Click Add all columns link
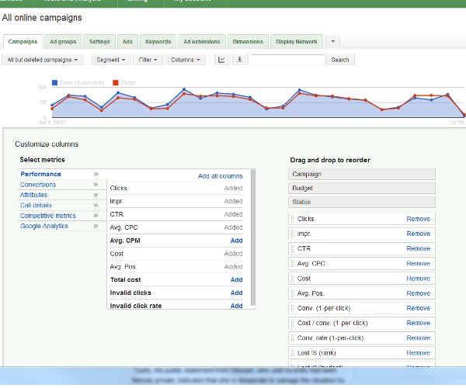 point(221,176)
